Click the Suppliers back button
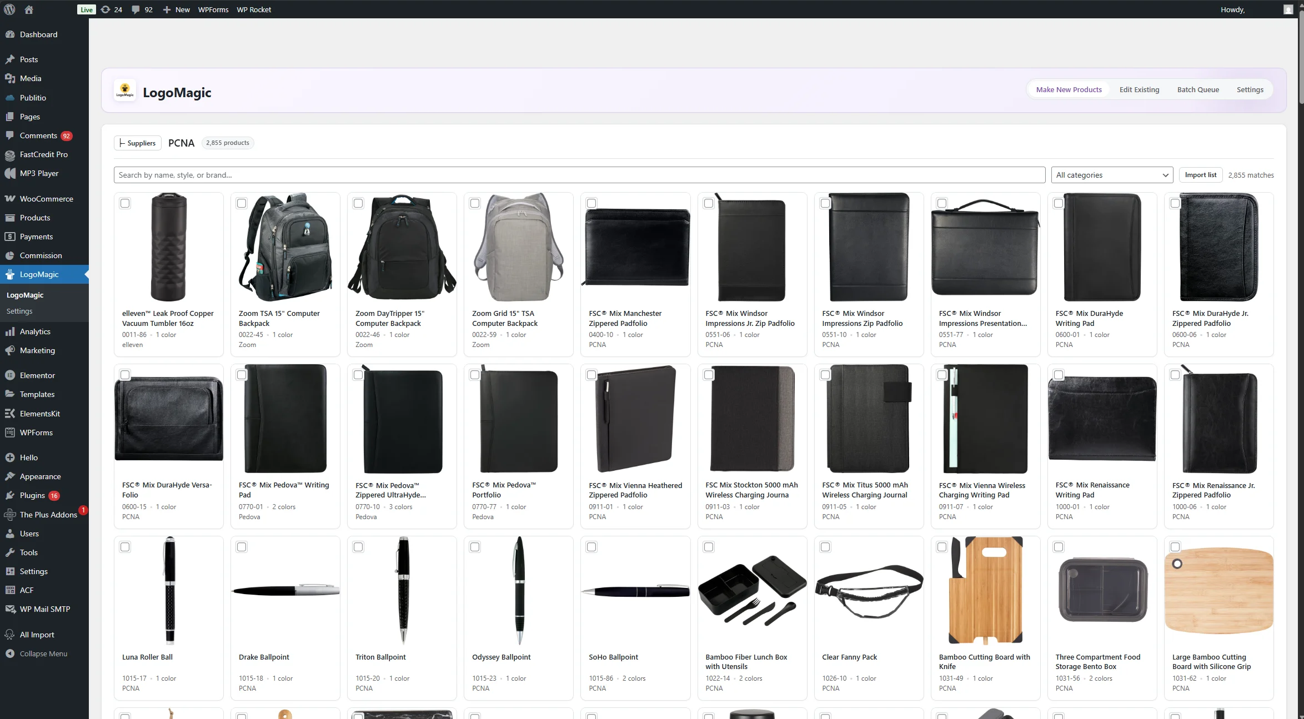The image size is (1304, 719). (x=138, y=143)
